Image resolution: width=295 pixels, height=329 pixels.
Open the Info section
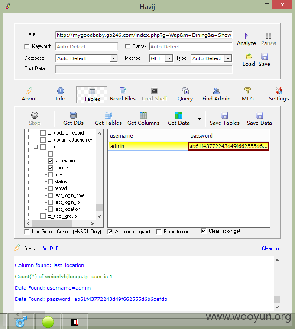(60, 94)
